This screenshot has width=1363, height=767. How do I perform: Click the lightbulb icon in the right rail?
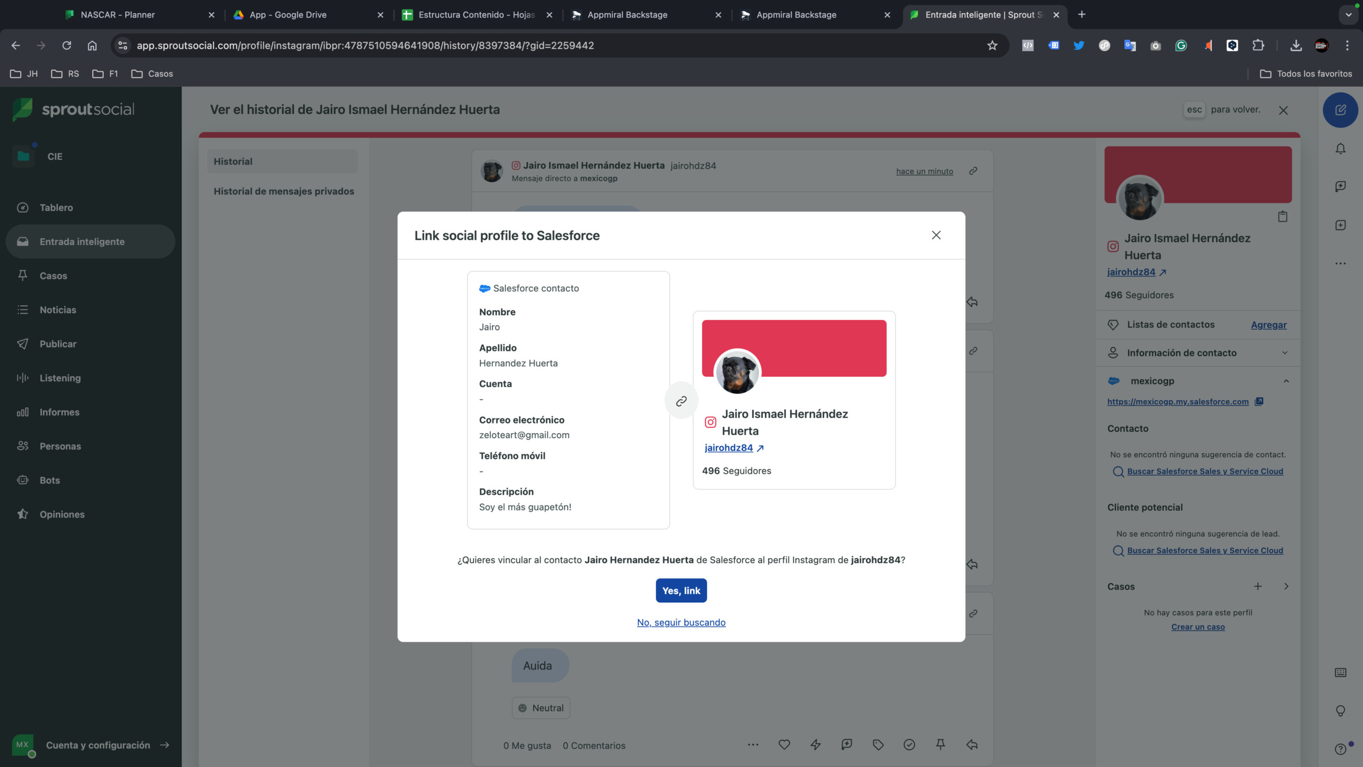click(x=1340, y=711)
